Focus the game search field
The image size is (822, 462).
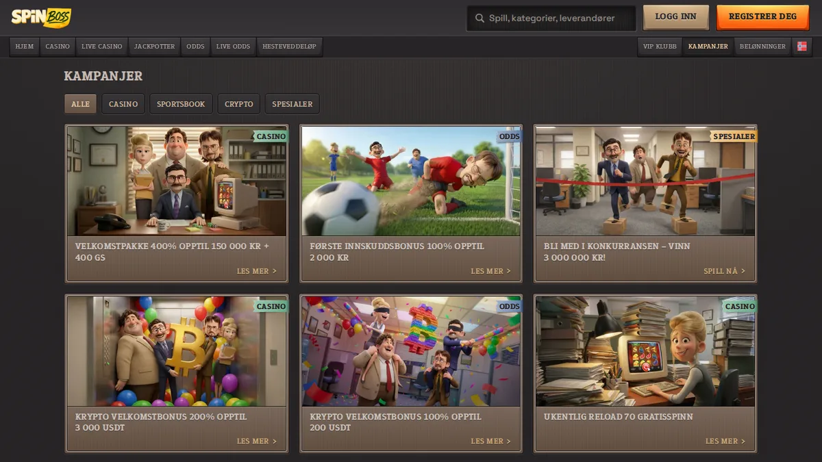551,18
